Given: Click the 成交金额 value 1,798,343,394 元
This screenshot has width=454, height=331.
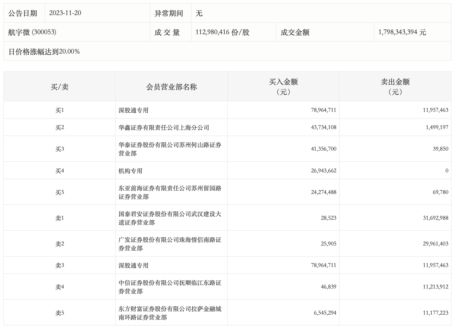Looking at the screenshot, I should pyautogui.click(x=402, y=32).
